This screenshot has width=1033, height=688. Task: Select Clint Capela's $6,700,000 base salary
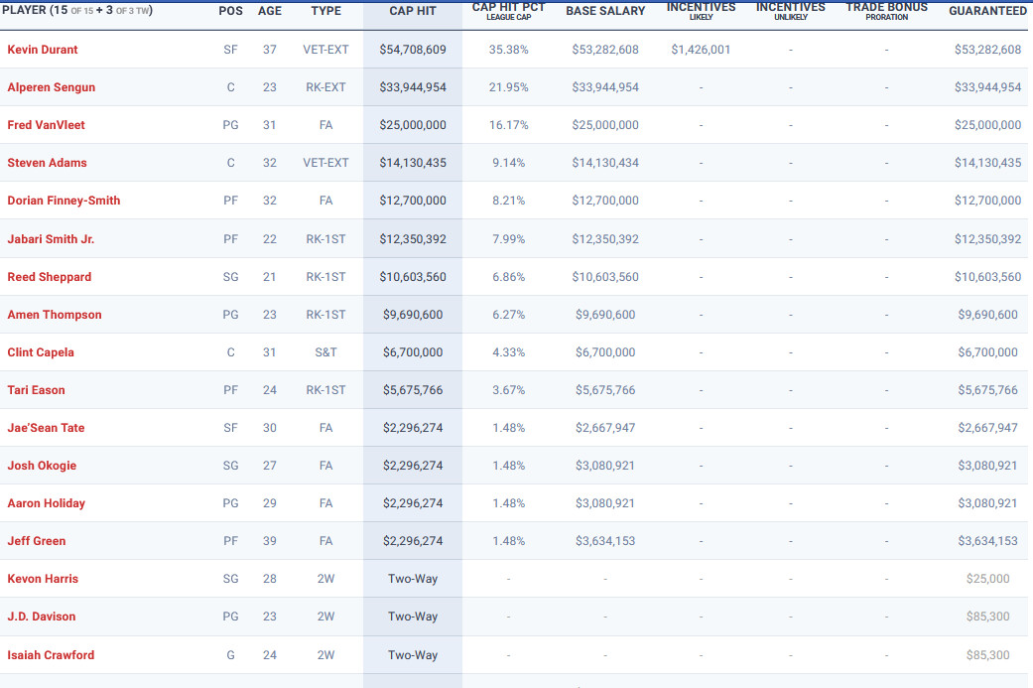605,351
